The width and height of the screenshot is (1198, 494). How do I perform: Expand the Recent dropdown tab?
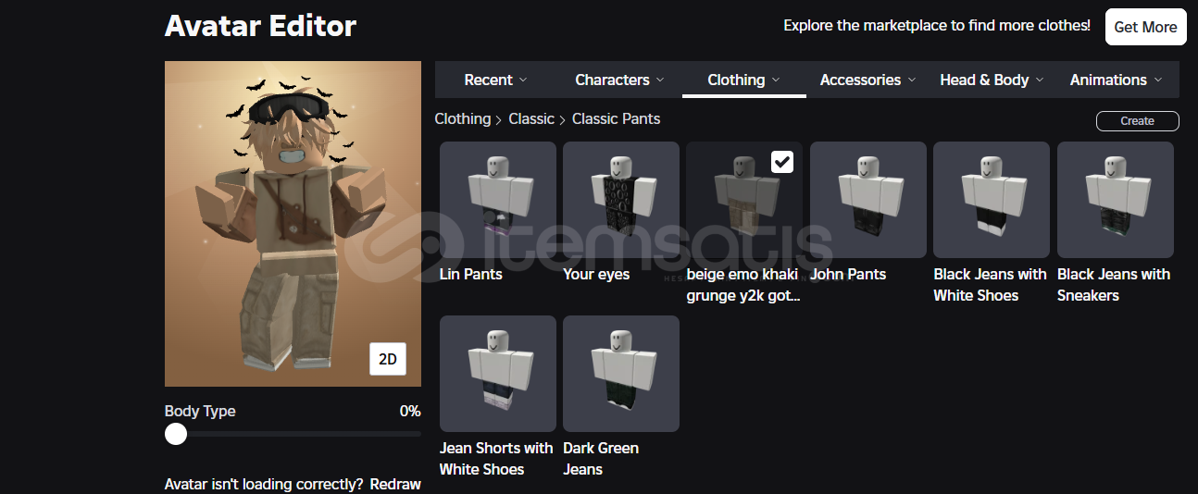click(x=496, y=80)
